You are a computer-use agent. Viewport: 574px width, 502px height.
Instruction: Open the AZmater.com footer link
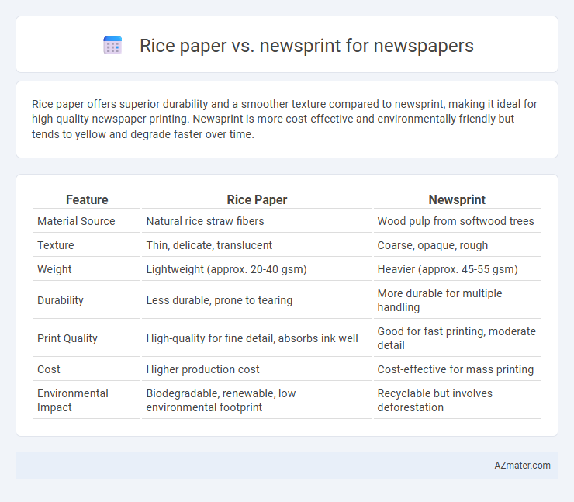522,466
